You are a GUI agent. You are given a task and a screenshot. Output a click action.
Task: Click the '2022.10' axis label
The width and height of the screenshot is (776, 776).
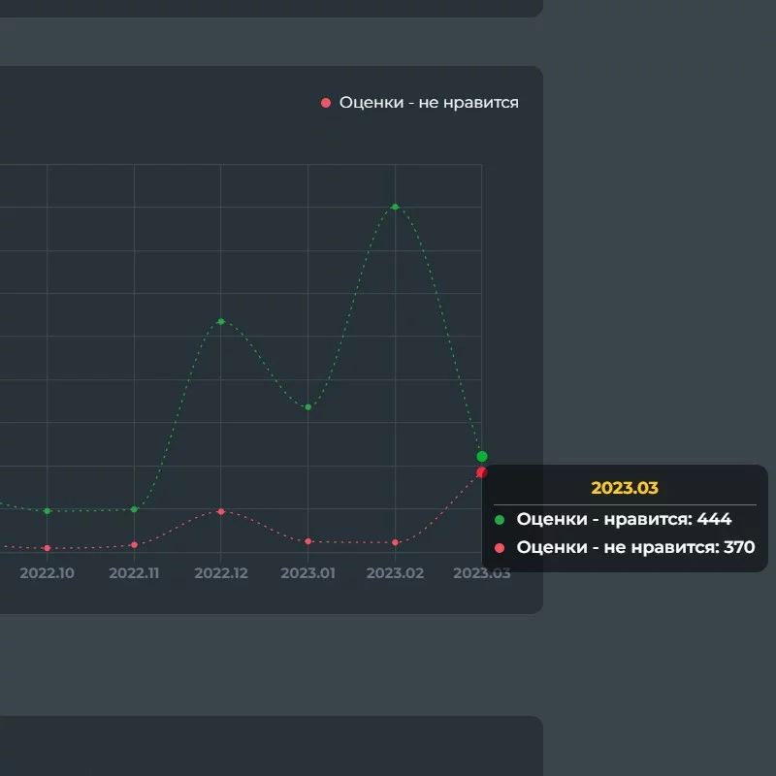click(x=47, y=573)
